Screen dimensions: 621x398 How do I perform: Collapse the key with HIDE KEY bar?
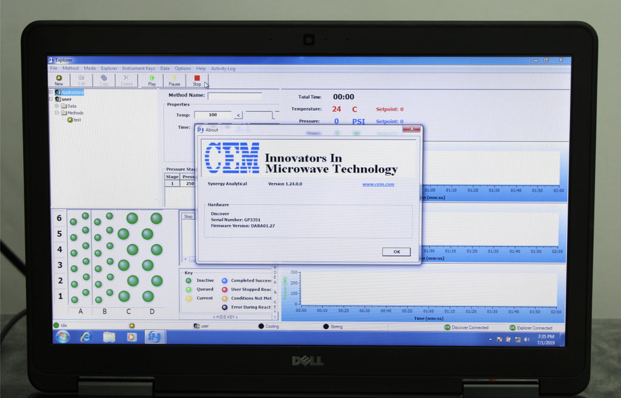click(x=224, y=317)
